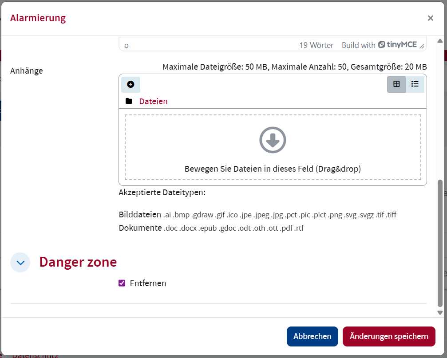Open the Dateien folder path
The image size is (447, 358).
pos(153,101)
